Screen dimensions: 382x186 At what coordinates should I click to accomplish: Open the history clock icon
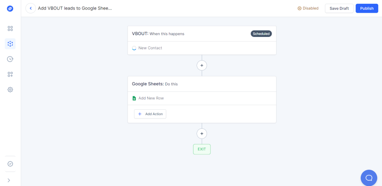pos(10,59)
